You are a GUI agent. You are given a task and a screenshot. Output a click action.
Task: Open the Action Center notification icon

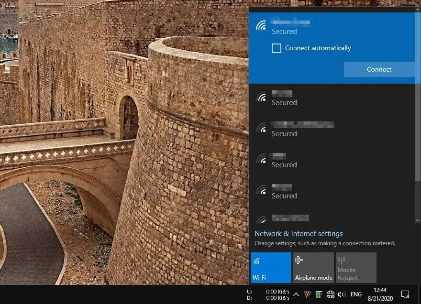pos(405,294)
